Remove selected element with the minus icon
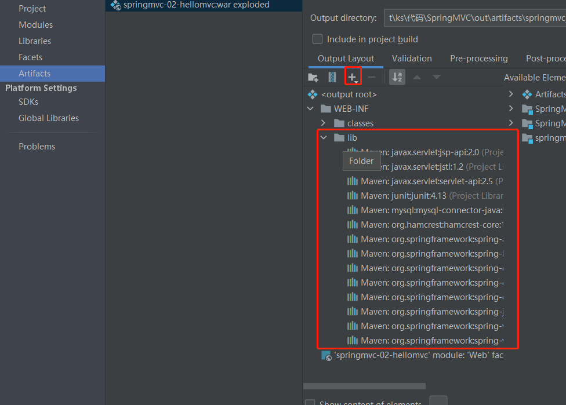 click(x=371, y=76)
